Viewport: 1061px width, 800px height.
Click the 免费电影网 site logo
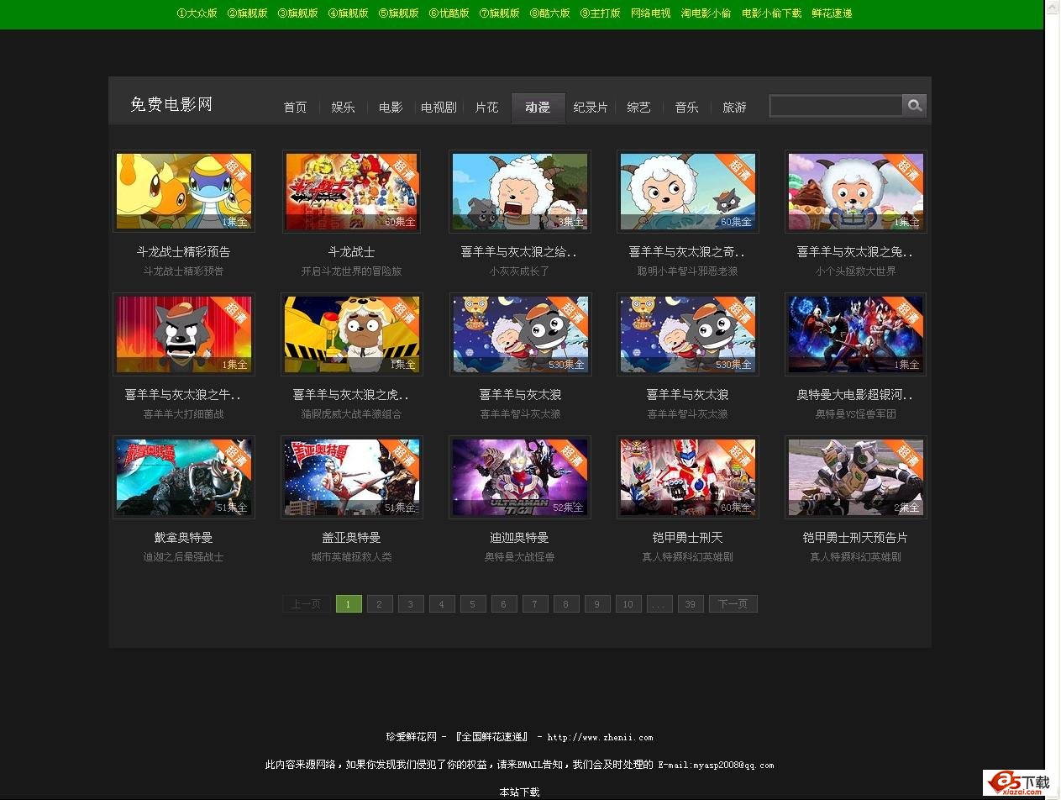171,105
